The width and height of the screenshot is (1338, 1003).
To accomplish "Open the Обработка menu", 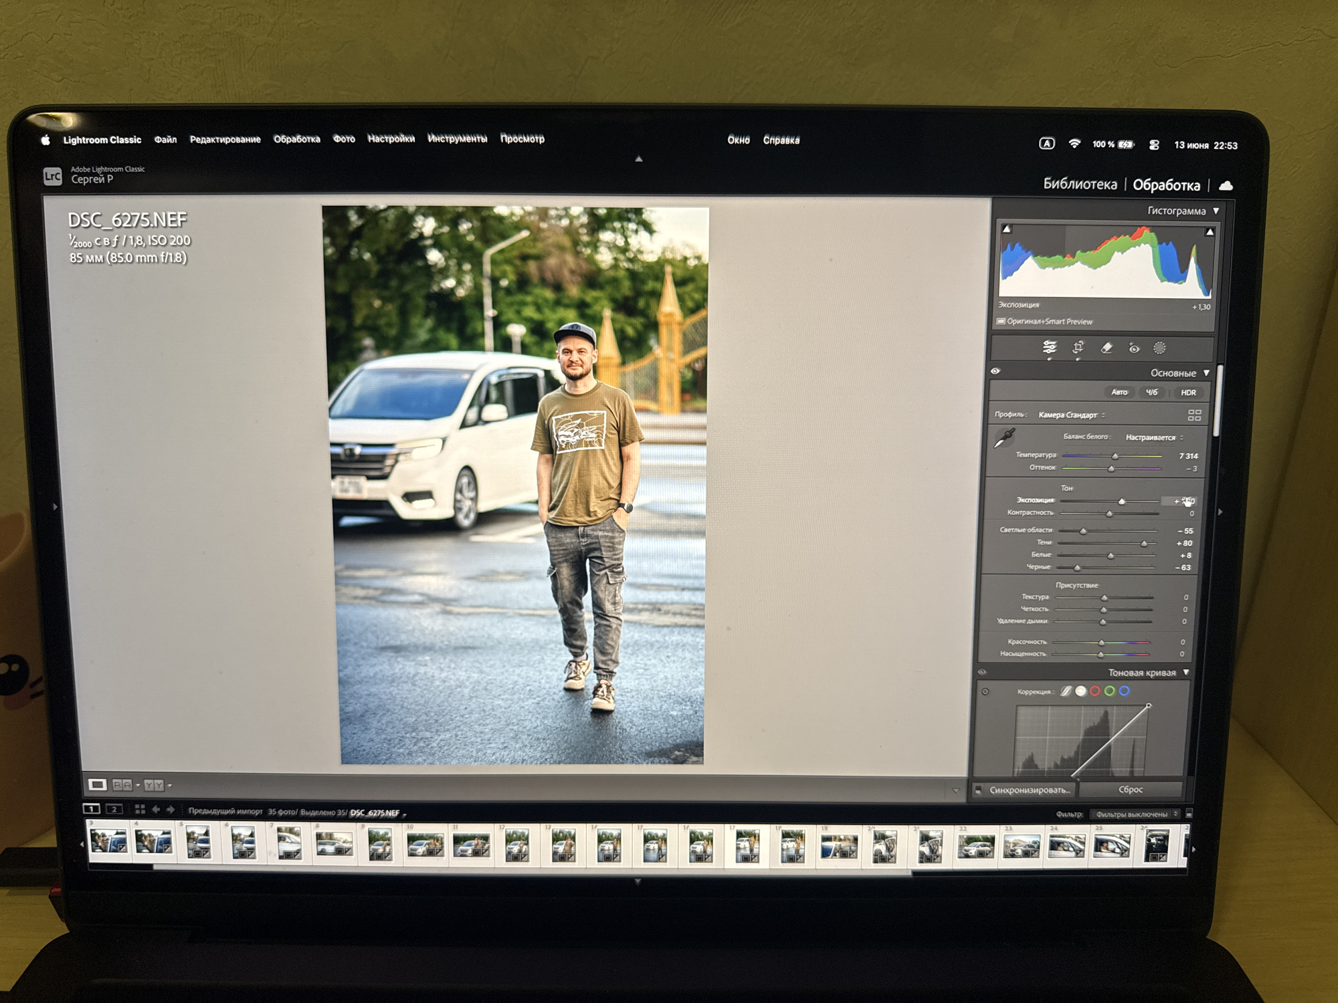I will click(x=297, y=139).
